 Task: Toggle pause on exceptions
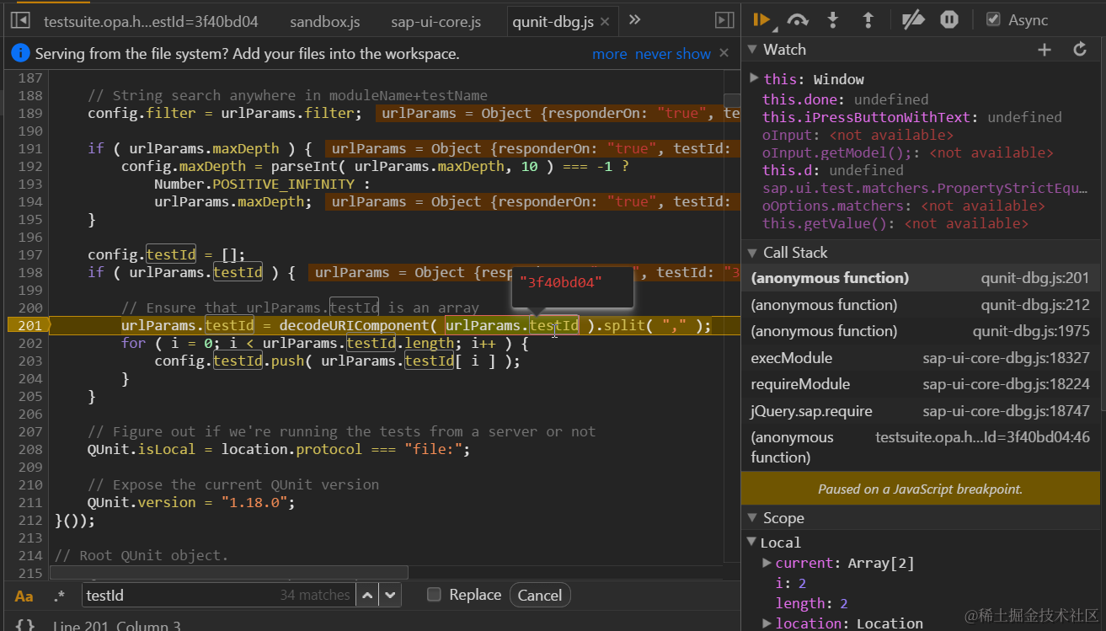[x=949, y=19]
